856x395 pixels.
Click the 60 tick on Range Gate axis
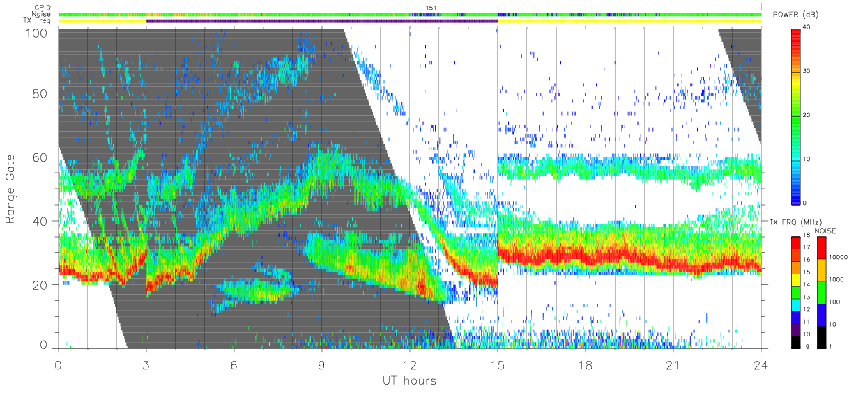coord(42,157)
